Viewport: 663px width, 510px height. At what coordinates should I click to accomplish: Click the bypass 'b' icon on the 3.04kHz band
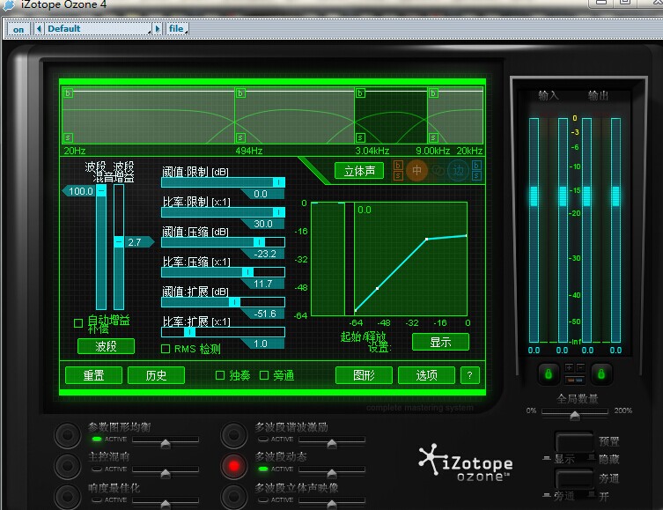pyautogui.click(x=360, y=93)
